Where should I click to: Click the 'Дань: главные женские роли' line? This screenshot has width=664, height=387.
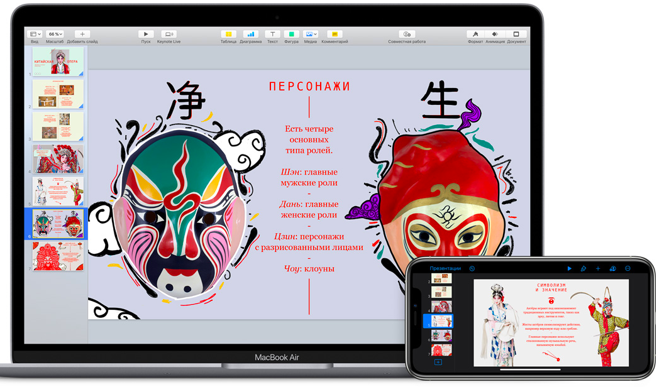point(309,209)
